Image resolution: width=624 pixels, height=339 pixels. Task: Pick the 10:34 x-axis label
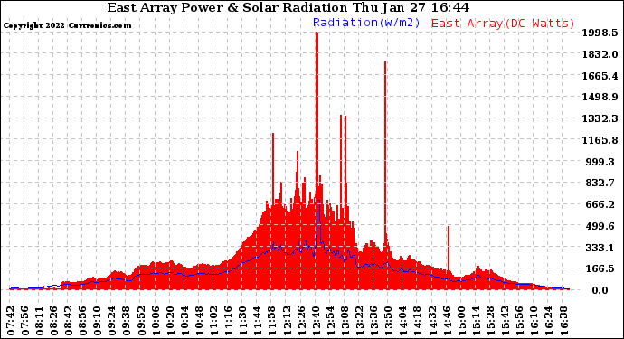click(x=184, y=321)
